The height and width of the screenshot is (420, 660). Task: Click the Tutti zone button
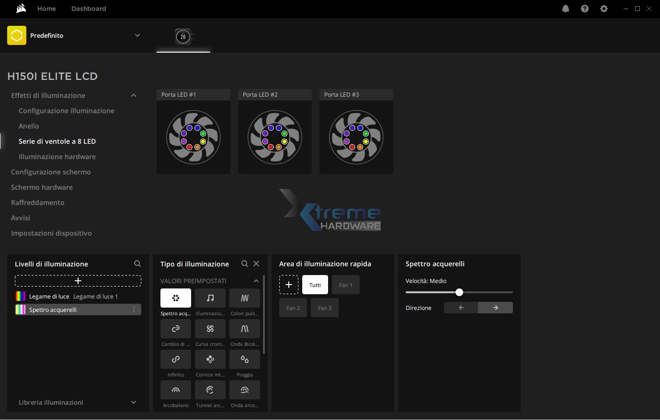click(x=315, y=285)
